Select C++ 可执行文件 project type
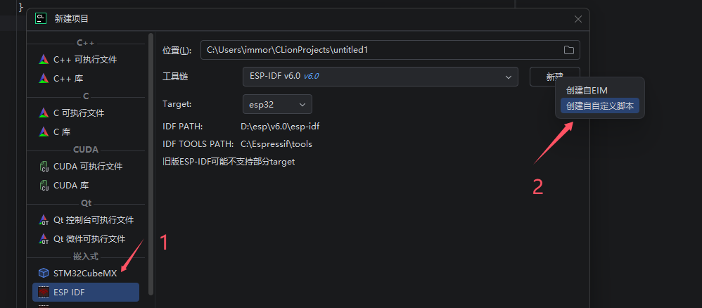This screenshot has height=308, width=702. pos(86,60)
